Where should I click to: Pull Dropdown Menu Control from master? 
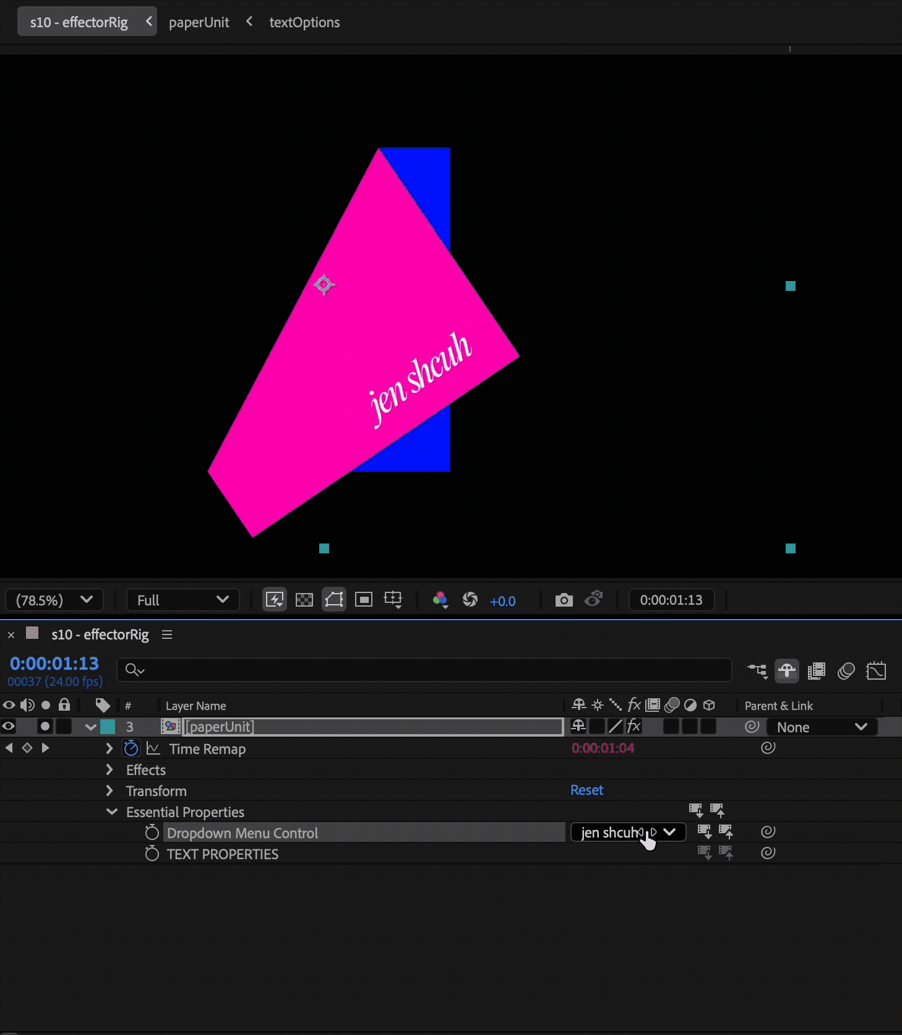pos(705,831)
